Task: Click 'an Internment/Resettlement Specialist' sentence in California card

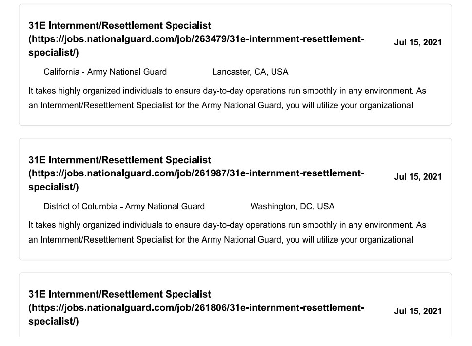Action: click(221, 105)
